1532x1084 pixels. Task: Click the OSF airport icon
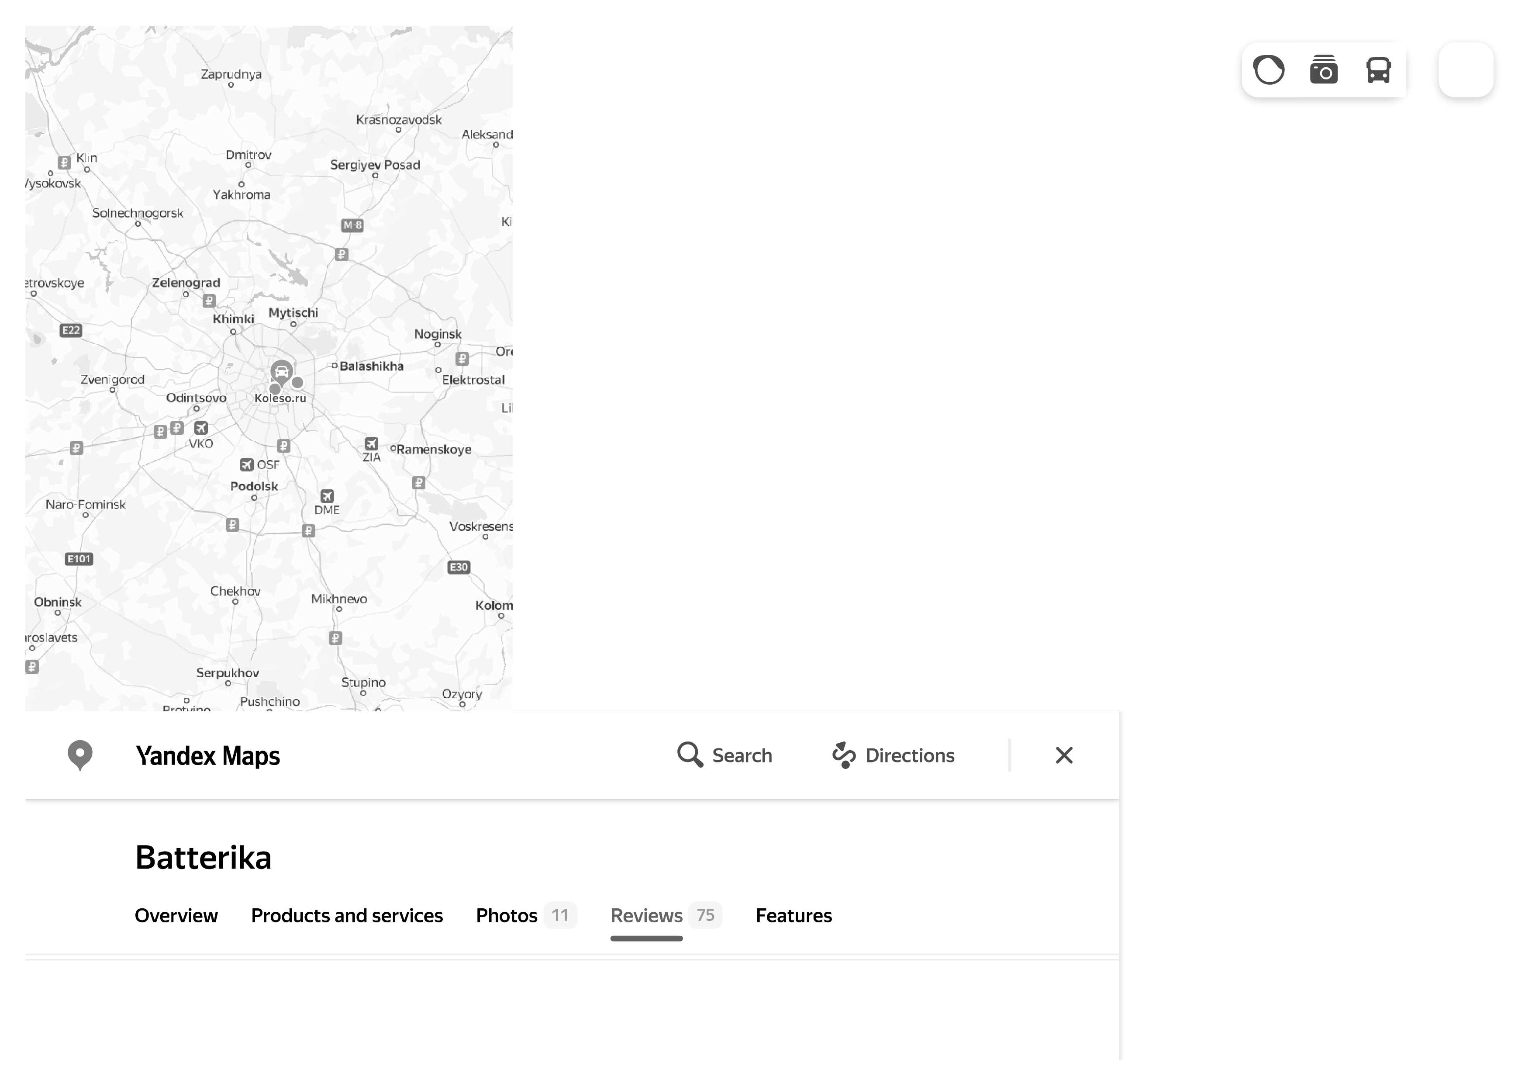pos(247,464)
